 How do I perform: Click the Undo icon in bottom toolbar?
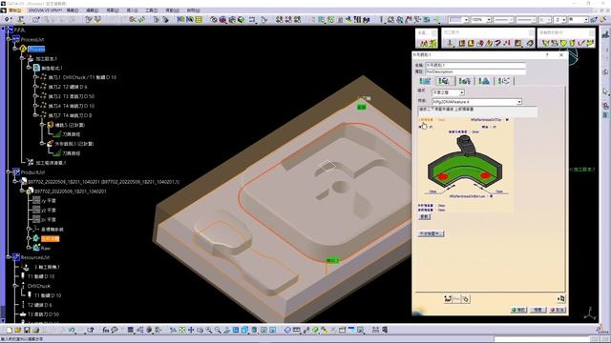tap(72, 331)
